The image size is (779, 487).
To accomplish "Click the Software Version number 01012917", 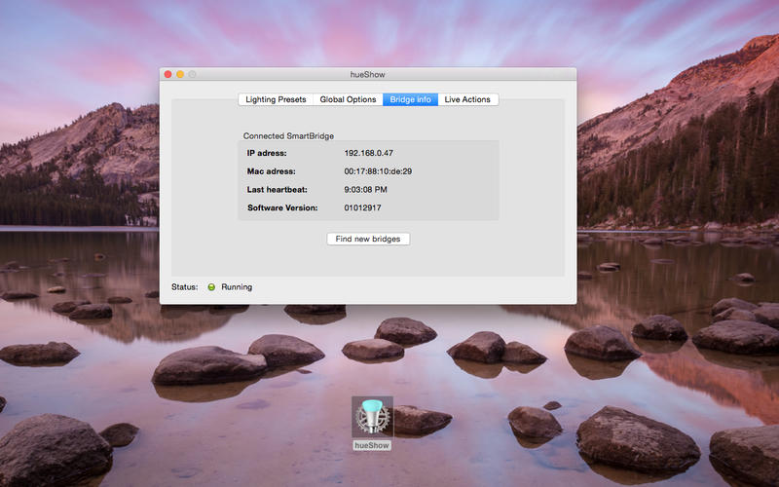I will (362, 207).
